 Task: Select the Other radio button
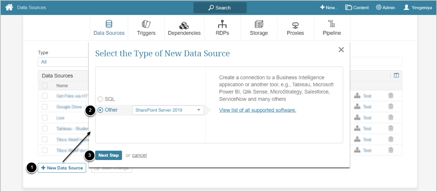point(100,110)
